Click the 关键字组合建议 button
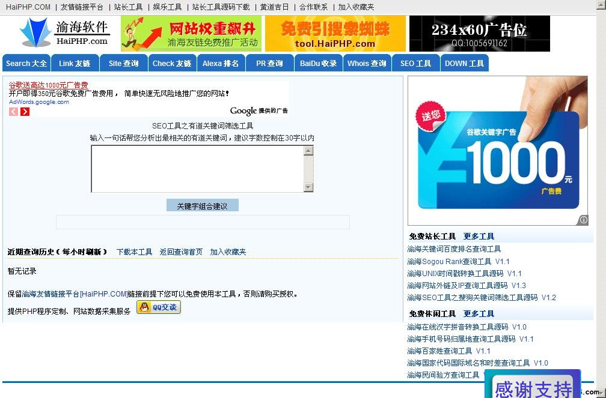Screen dimensions: 606x398 coord(203,205)
